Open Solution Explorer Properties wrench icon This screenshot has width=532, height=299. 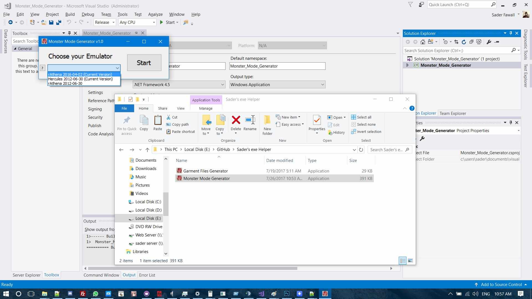(489, 42)
